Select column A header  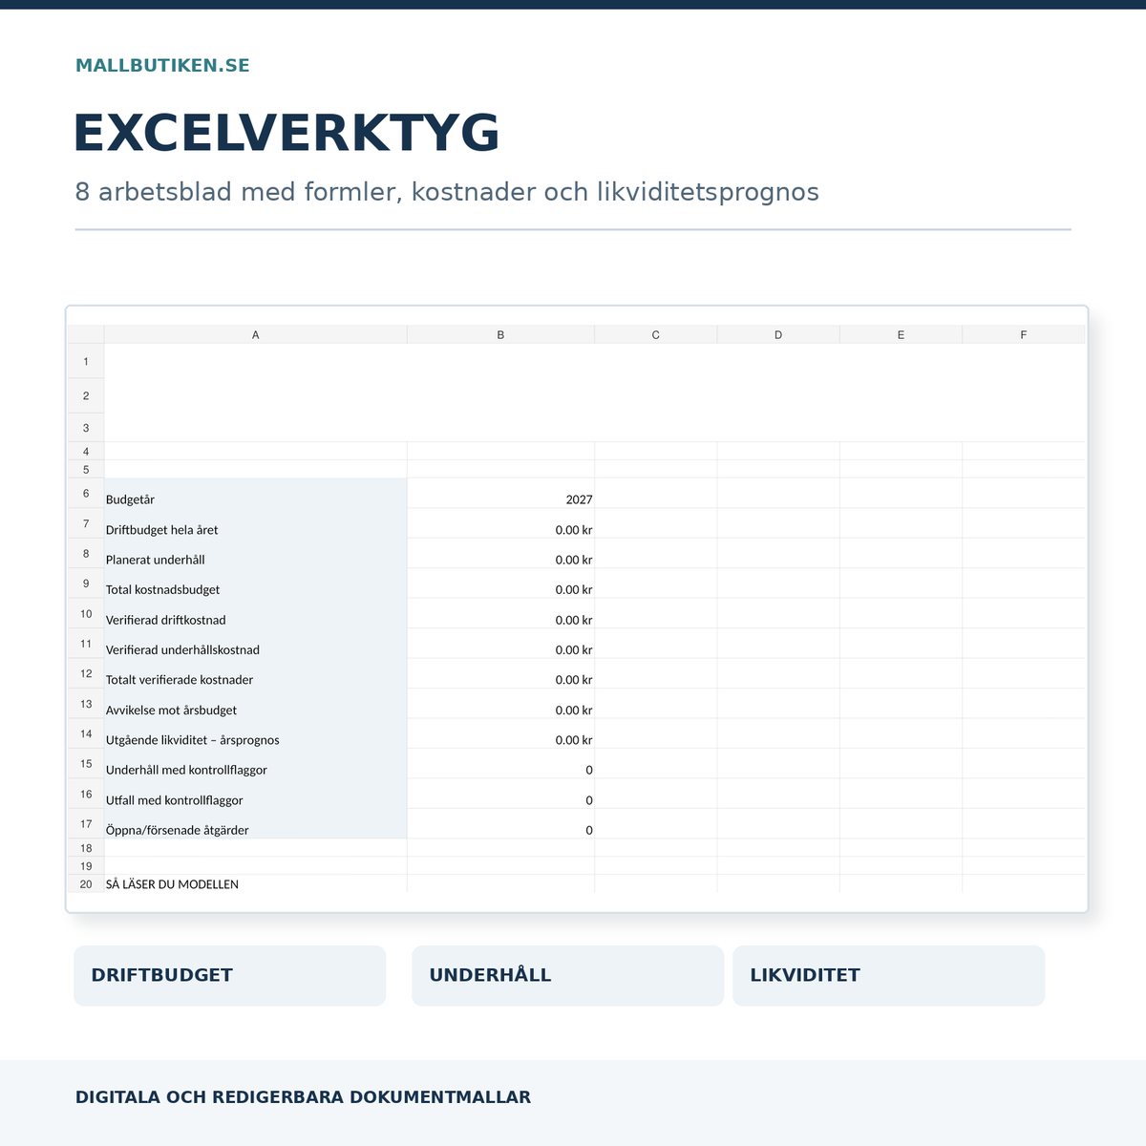point(255,335)
